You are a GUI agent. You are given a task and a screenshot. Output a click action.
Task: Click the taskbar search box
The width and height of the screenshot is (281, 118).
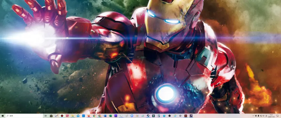pos(24,116)
